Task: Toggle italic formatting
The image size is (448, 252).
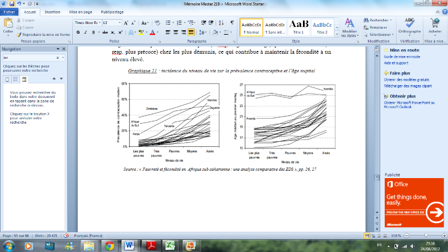Action: [x=85, y=32]
